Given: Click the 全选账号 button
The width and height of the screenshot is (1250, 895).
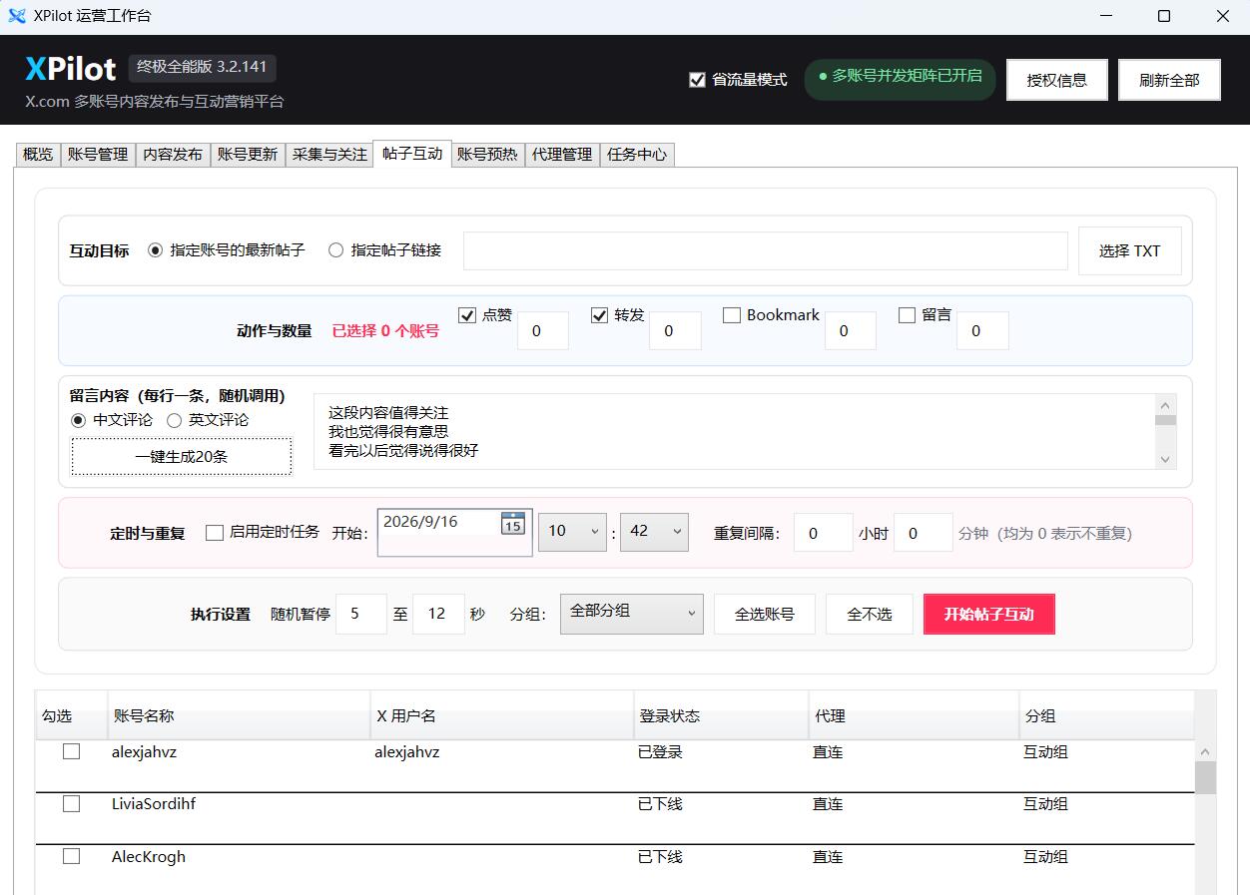Looking at the screenshot, I should tap(765, 614).
